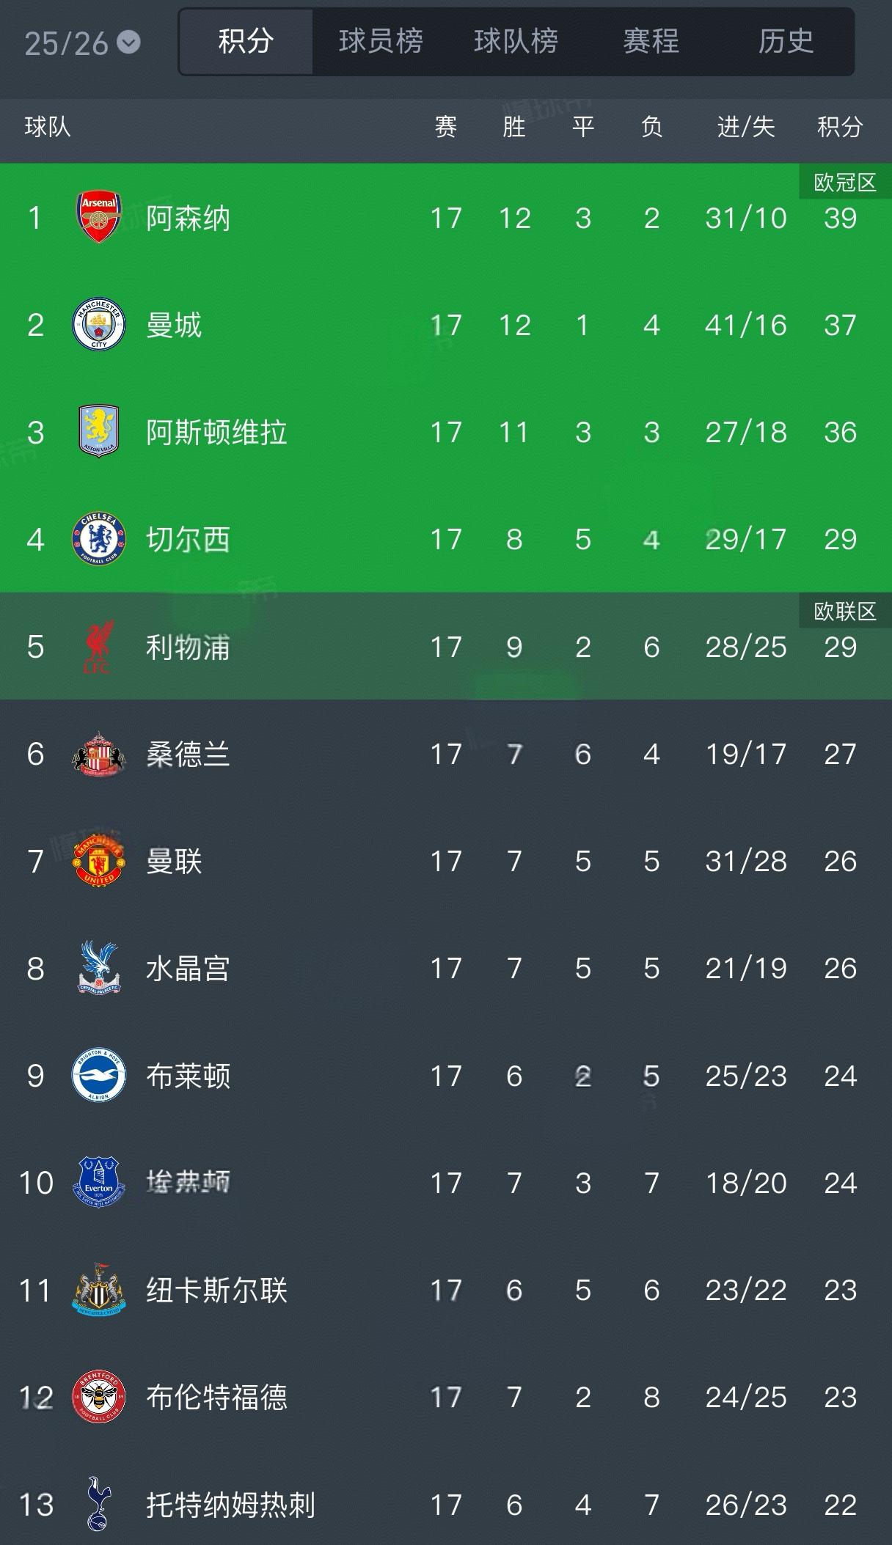Open the 25/26 season dropdown
Image resolution: width=892 pixels, height=1545 pixels.
tap(81, 43)
